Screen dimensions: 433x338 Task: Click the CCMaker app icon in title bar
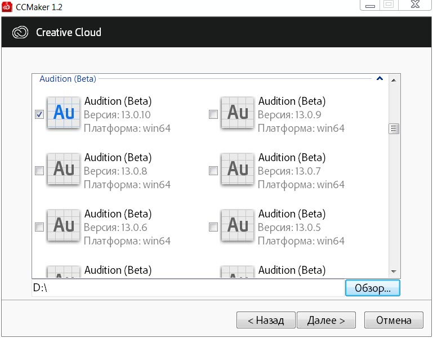click(x=7, y=7)
